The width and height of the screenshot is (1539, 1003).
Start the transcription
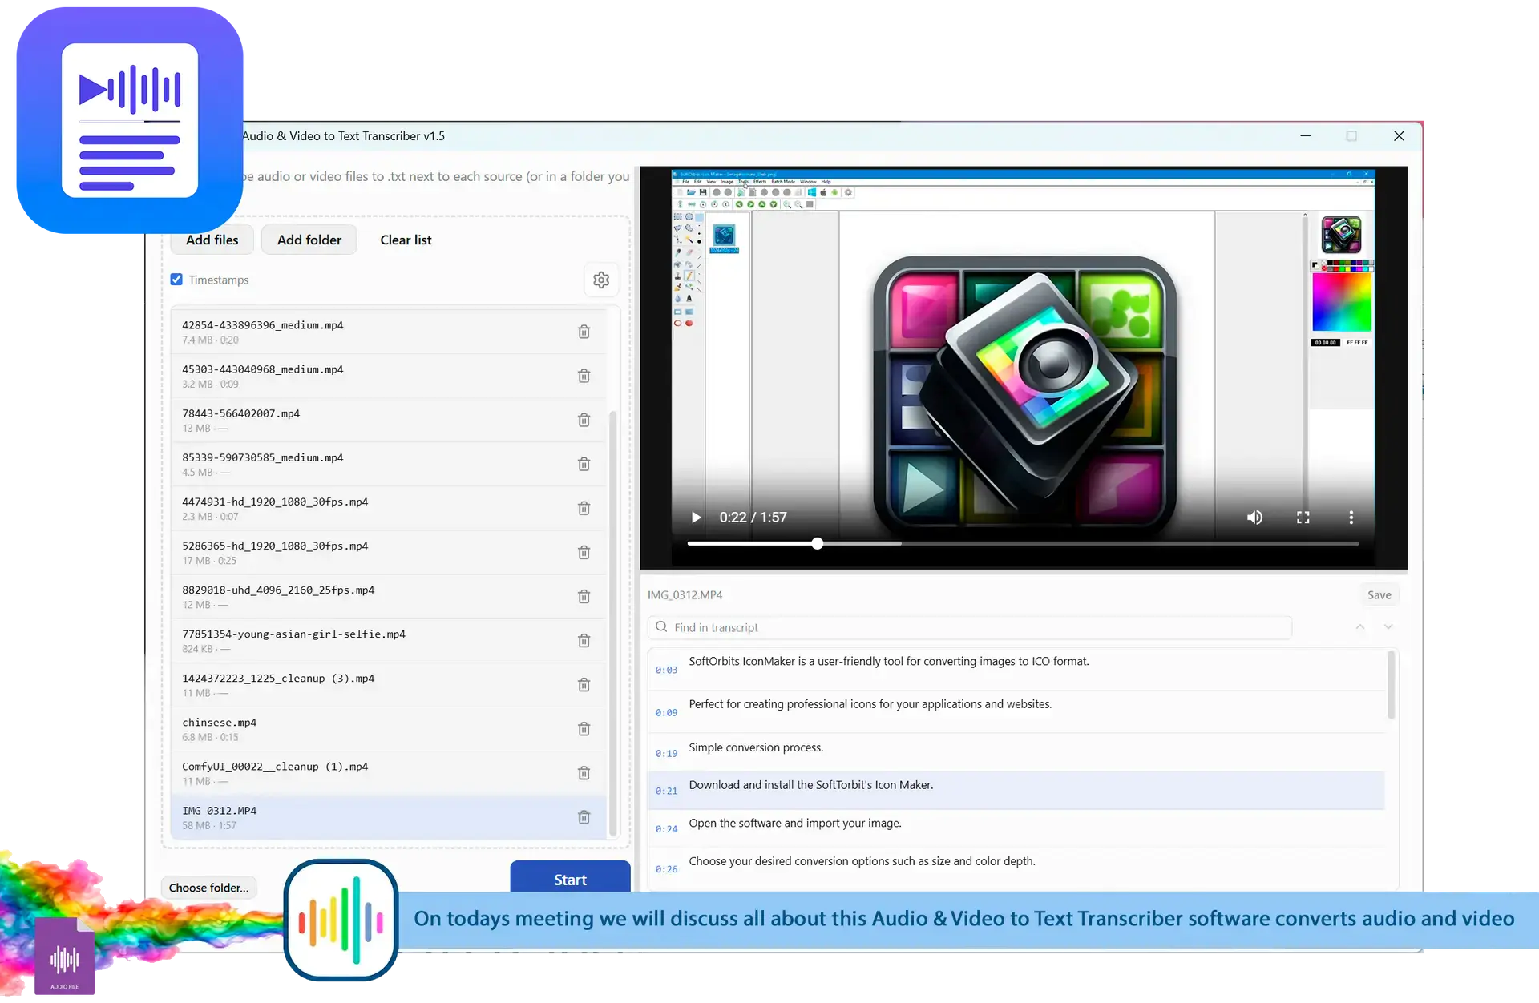[570, 878]
